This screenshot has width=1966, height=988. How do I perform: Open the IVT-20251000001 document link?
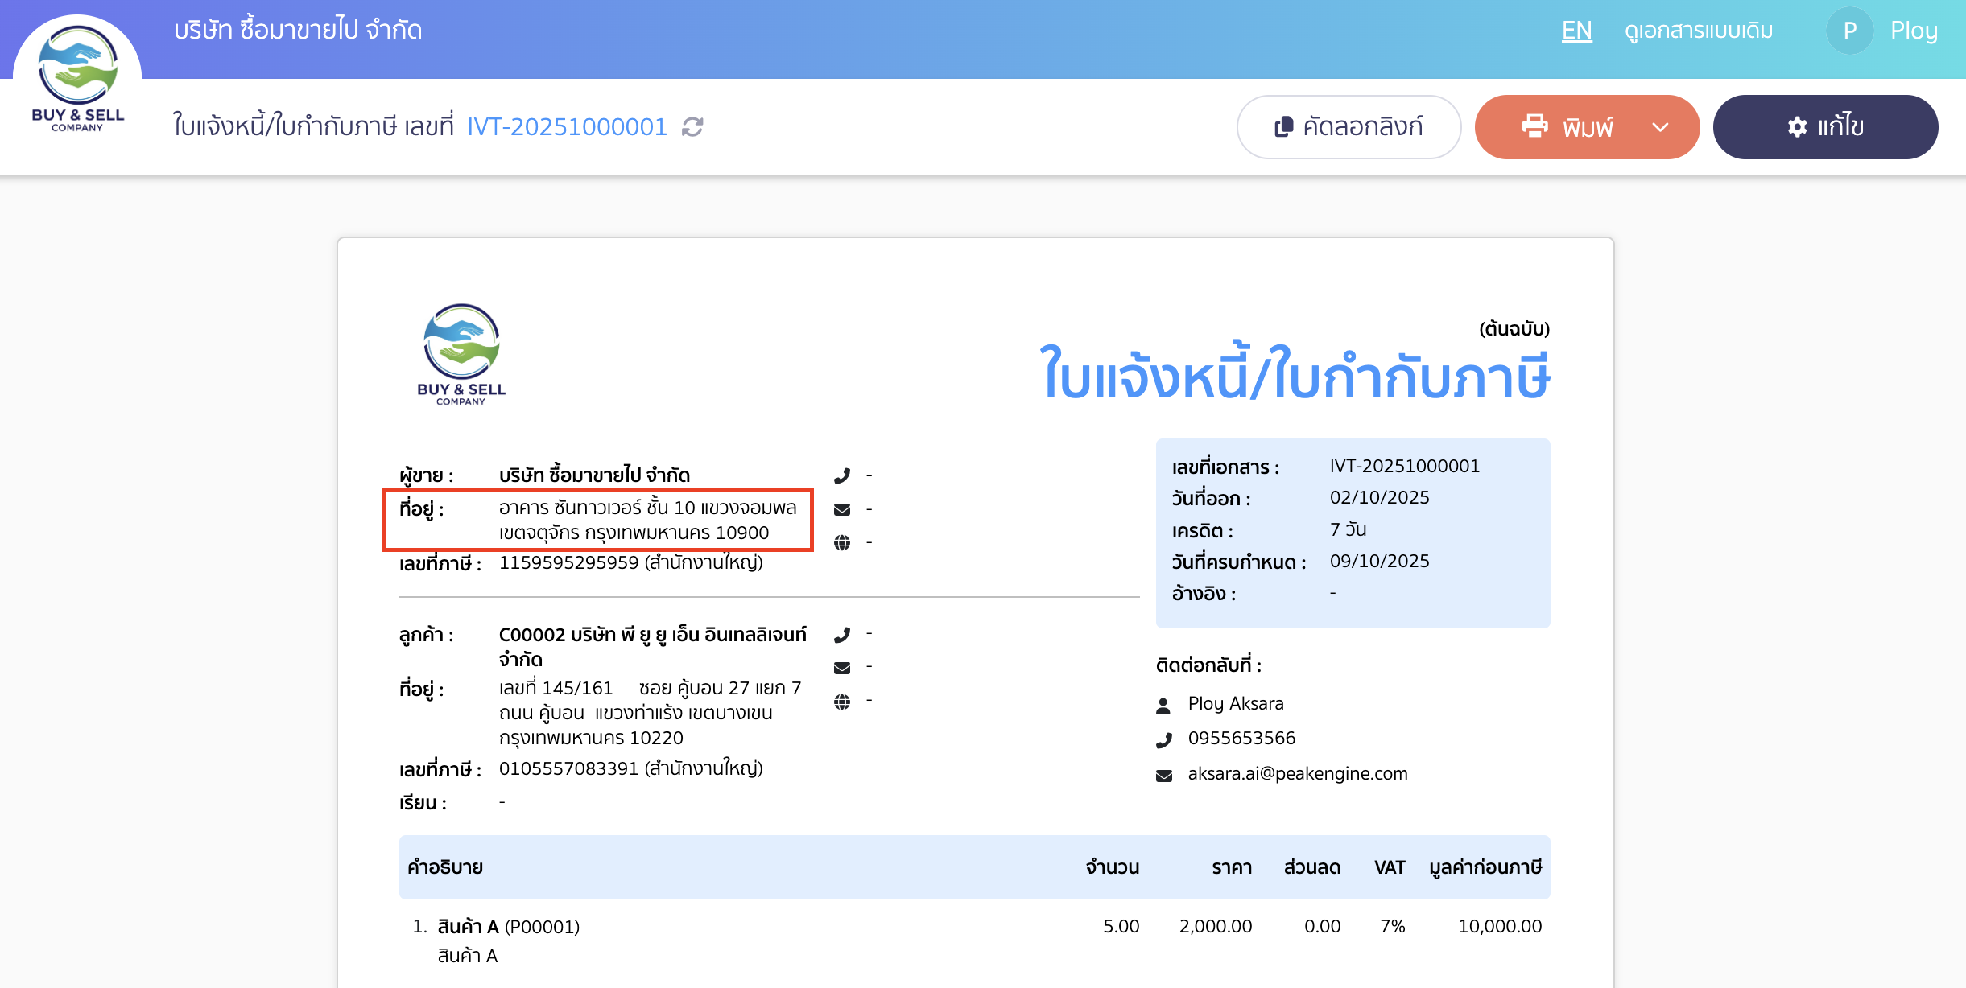pos(567,126)
